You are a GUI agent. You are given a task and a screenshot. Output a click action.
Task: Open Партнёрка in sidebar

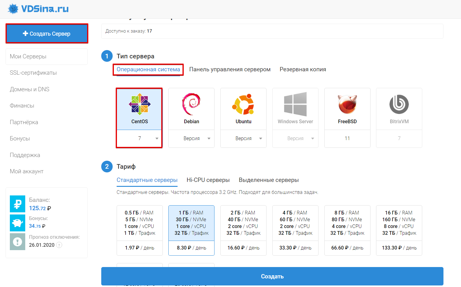click(24, 122)
